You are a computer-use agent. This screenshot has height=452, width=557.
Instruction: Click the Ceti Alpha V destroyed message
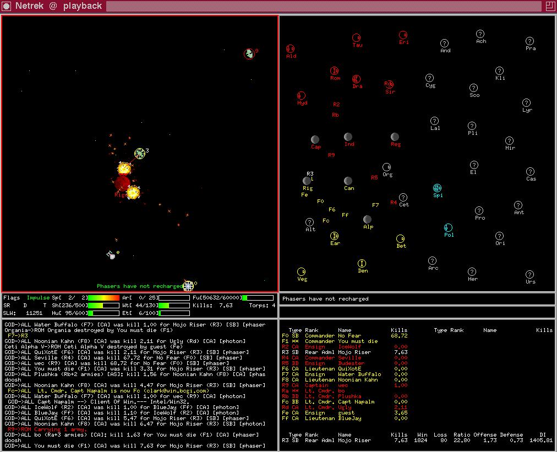click(94, 347)
